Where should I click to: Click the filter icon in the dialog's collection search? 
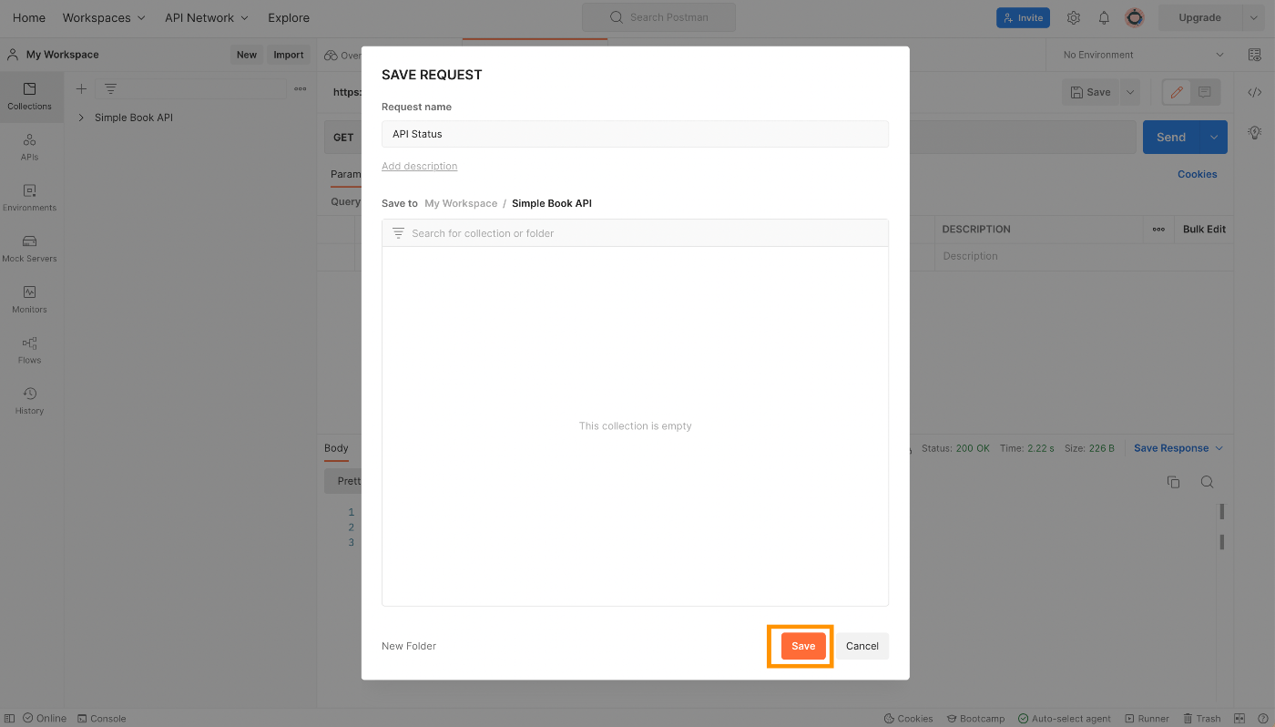398,233
